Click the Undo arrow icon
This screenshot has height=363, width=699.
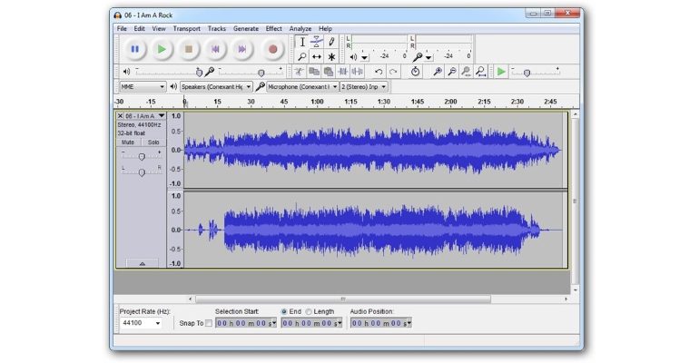[379, 72]
